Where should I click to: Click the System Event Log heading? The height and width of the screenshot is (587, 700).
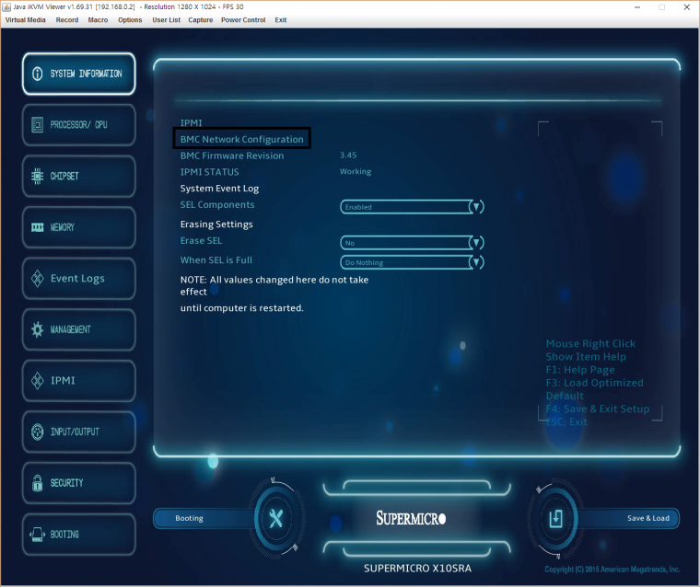coord(219,189)
